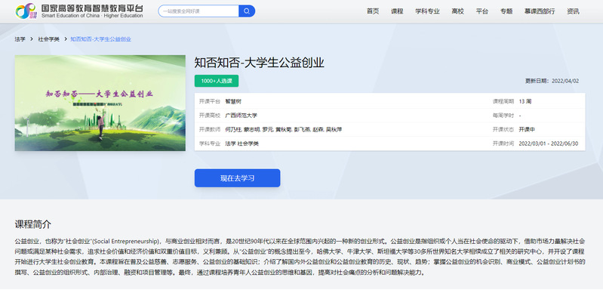
Task: Click the 更新日期：2022/04/02 text
Action: point(552,81)
